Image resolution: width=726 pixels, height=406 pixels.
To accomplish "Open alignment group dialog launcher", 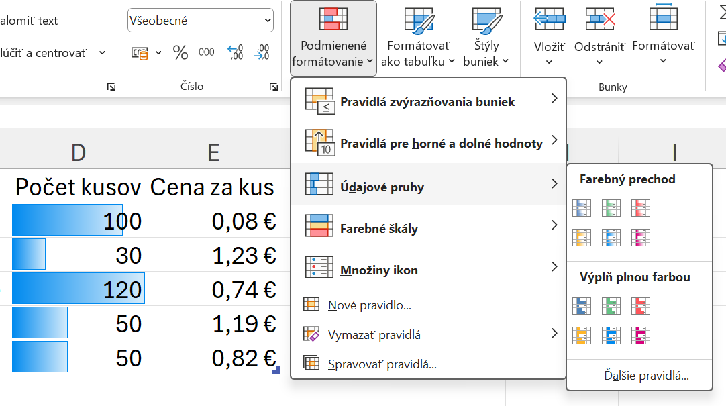I will pyautogui.click(x=111, y=87).
